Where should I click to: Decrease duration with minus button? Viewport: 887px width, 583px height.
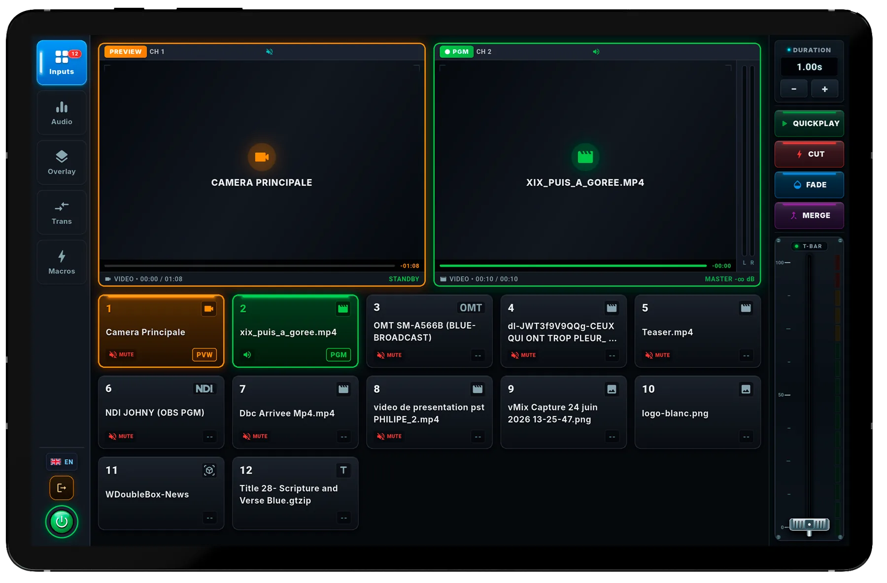tap(794, 89)
